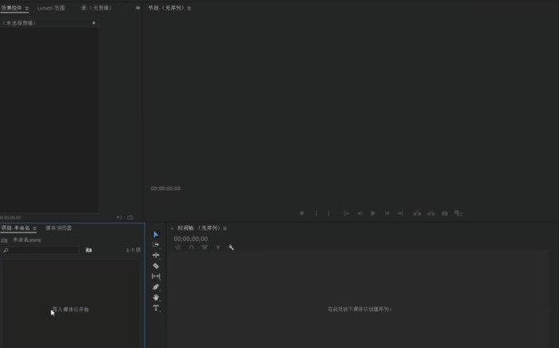Toggle timeline snap magnet icon
Screen dimensions: 559x348
[x=192, y=247]
